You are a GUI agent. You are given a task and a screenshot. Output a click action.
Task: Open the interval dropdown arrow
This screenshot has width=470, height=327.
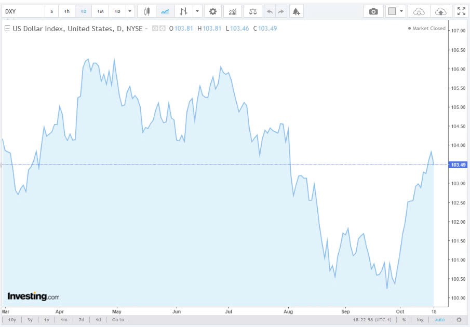129,11
